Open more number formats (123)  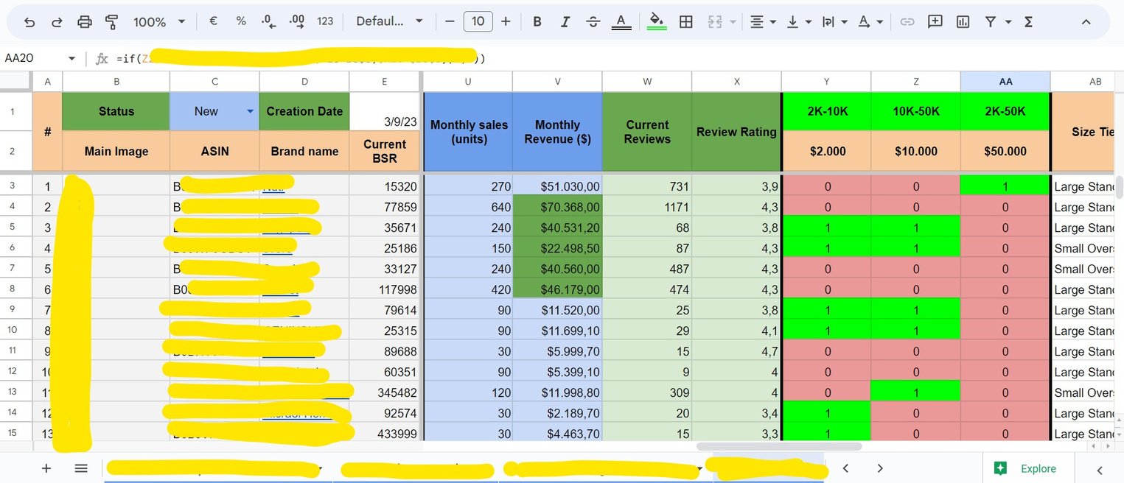click(325, 21)
